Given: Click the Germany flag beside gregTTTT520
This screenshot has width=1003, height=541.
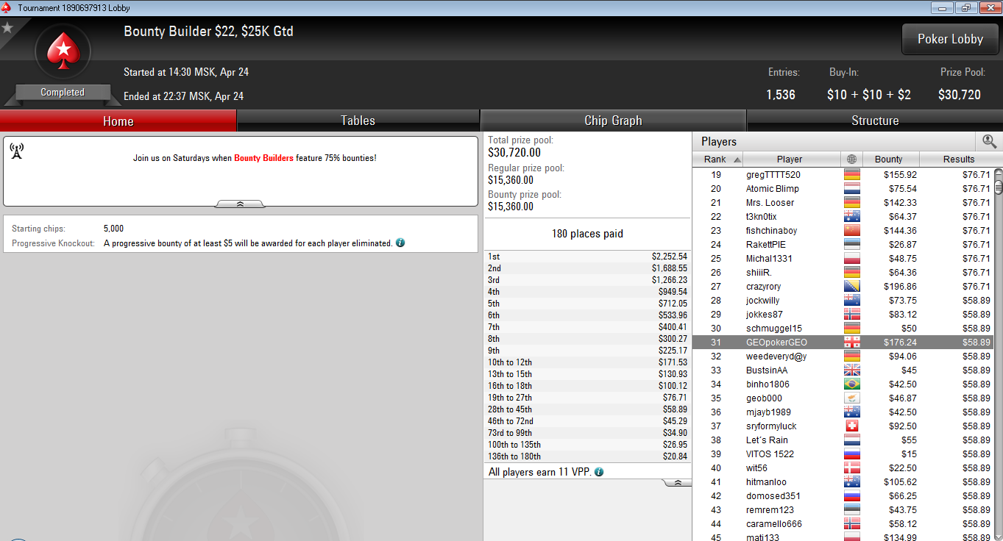Looking at the screenshot, I should point(852,175).
